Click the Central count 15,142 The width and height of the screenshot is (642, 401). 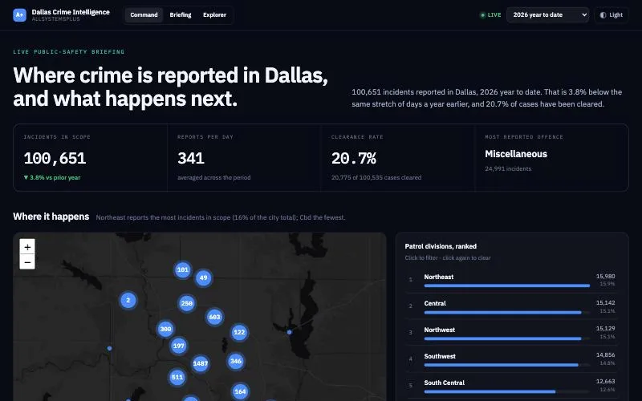click(606, 303)
